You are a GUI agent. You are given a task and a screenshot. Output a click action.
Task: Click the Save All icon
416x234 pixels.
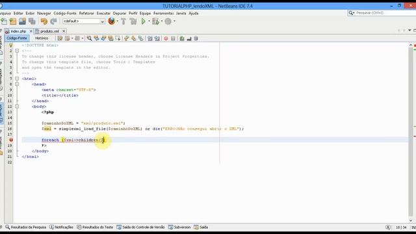coord(32,21)
